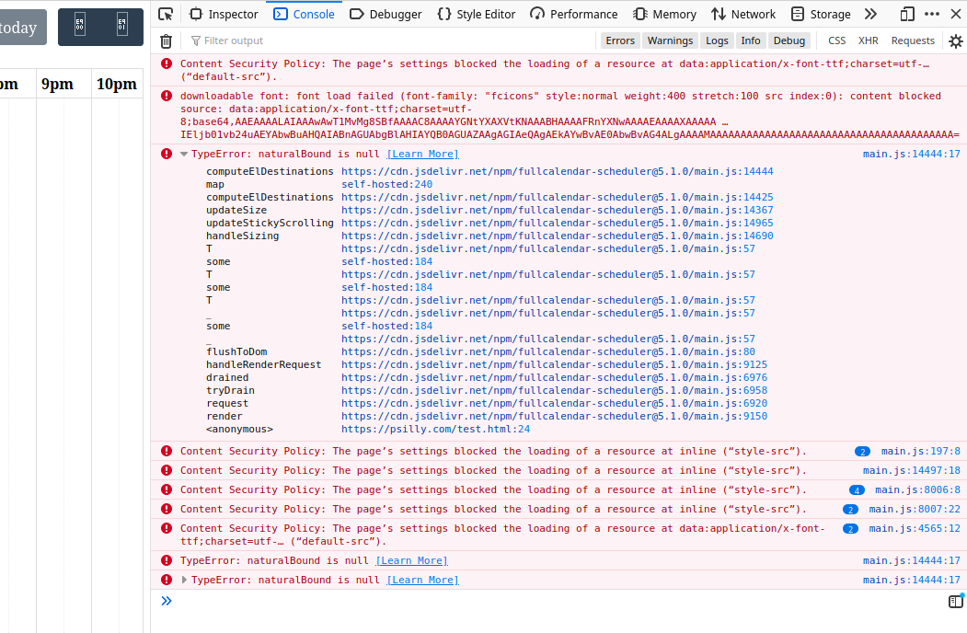Open the Style Editor tab

(x=476, y=14)
